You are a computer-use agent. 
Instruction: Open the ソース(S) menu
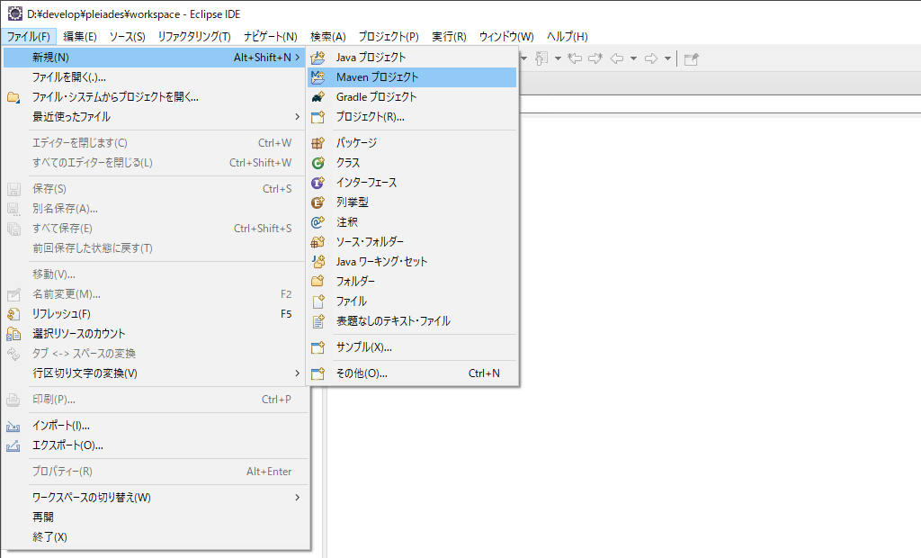[128, 37]
